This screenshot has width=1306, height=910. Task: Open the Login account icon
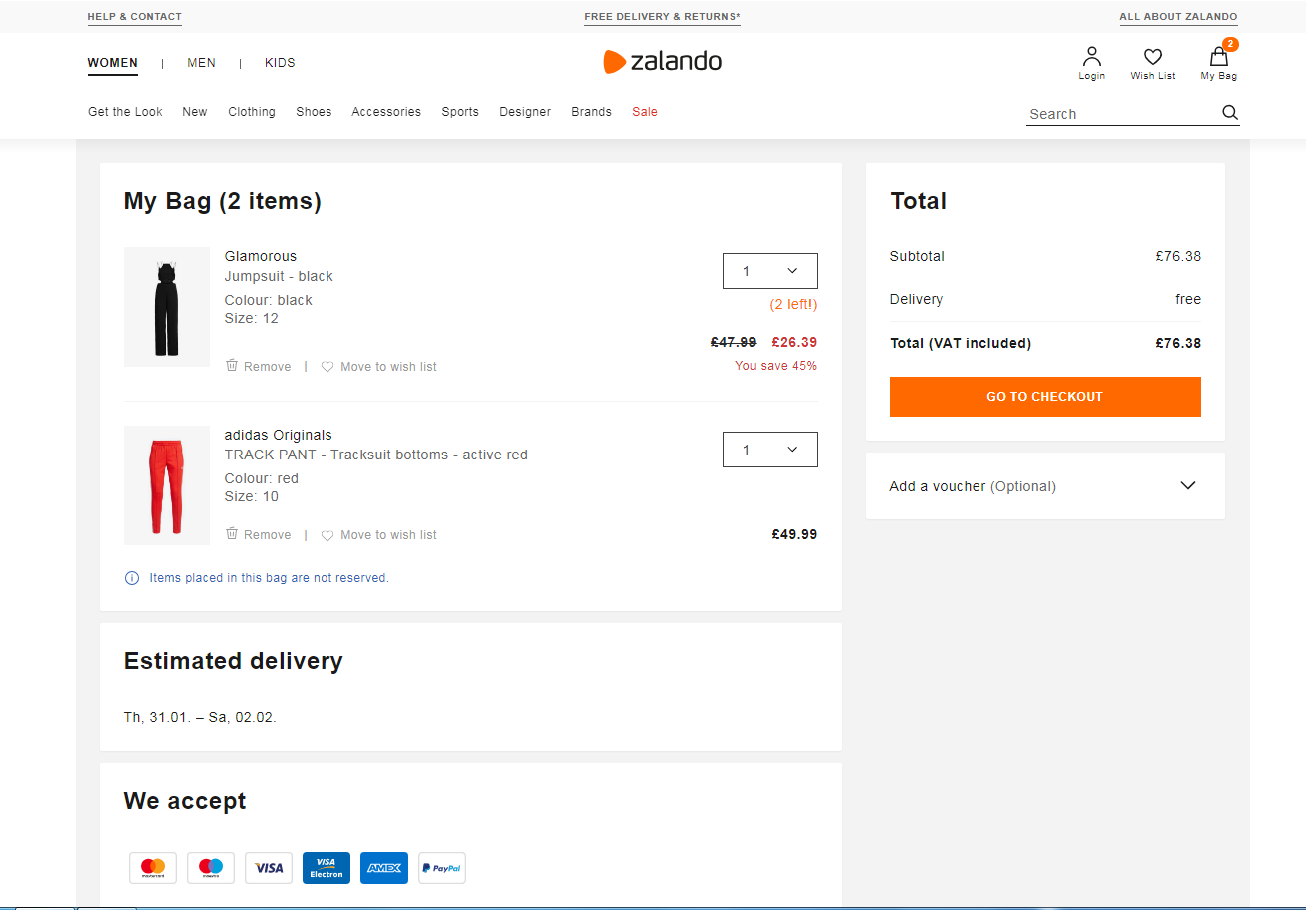[x=1091, y=57]
